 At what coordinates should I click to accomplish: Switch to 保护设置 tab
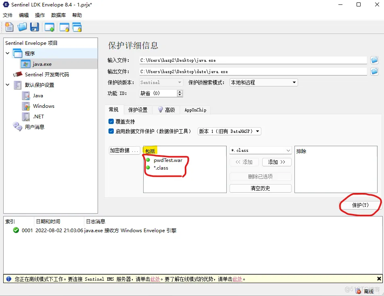pos(138,110)
